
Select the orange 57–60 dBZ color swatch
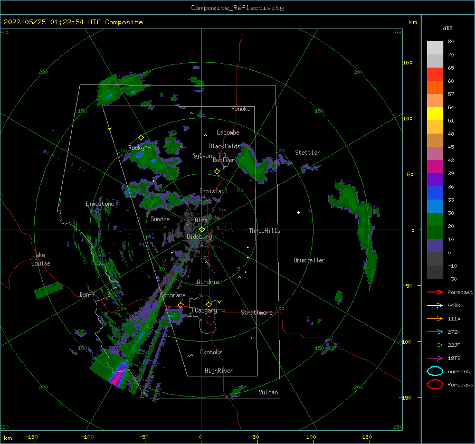point(435,87)
